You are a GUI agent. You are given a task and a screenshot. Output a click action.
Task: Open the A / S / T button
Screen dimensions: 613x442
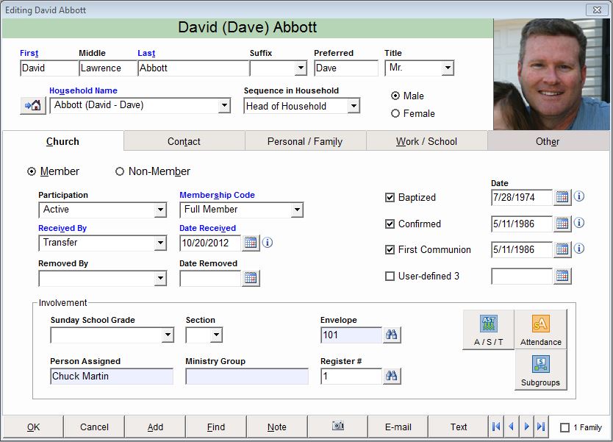pyautogui.click(x=488, y=329)
